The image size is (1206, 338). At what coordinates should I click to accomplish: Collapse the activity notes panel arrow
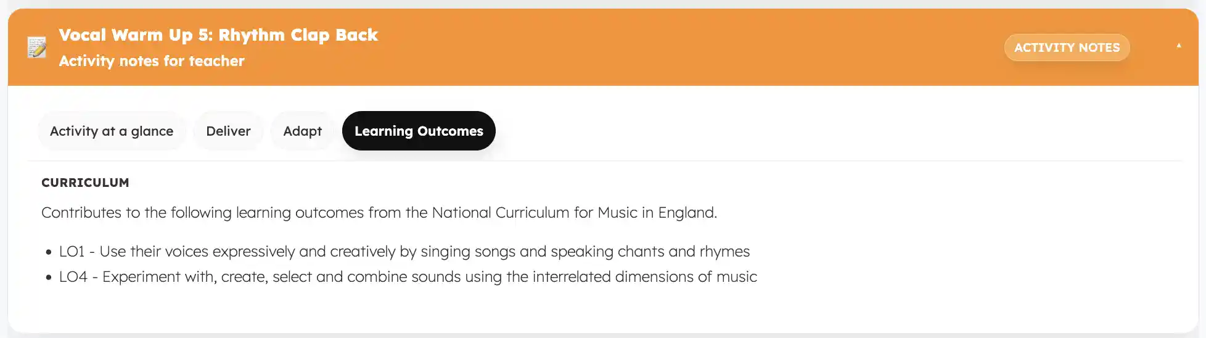tap(1178, 46)
